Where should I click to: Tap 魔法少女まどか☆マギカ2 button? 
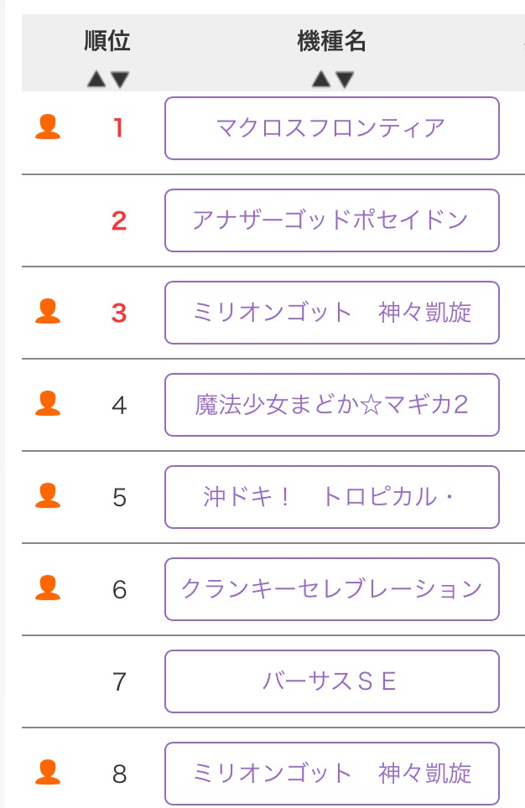(332, 405)
